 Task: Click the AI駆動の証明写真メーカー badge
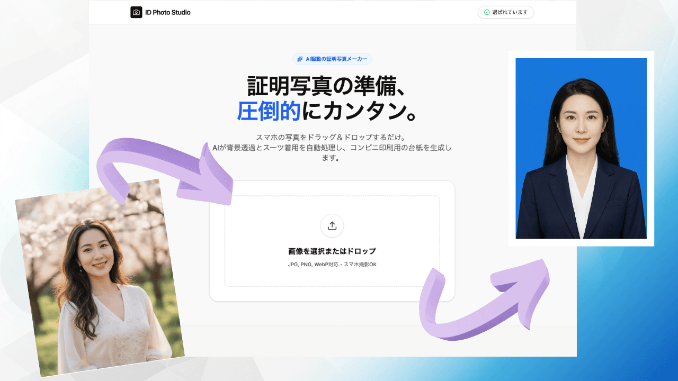coord(332,59)
